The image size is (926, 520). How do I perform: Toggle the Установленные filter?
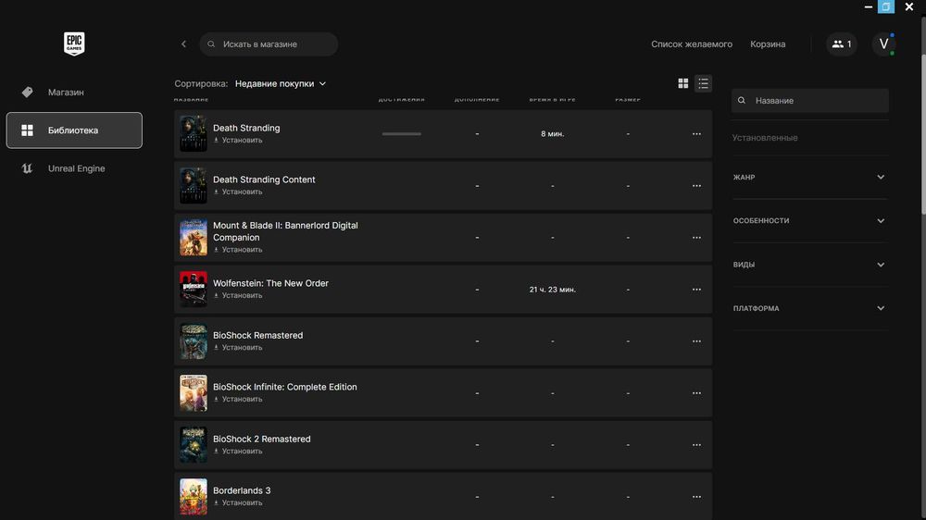765,138
